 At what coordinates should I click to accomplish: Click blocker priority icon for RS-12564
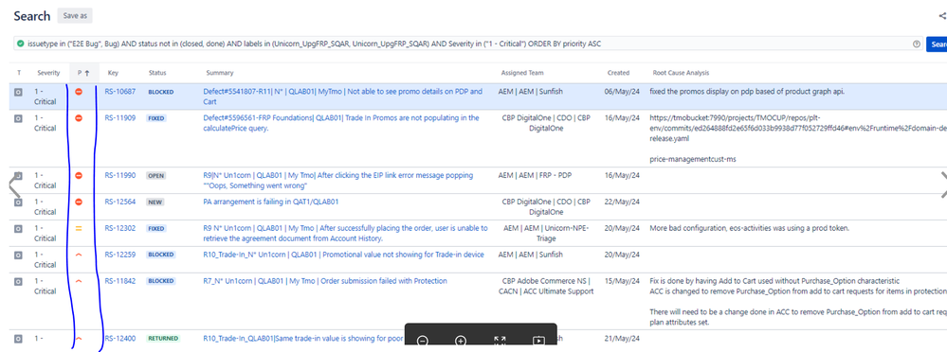point(79,202)
